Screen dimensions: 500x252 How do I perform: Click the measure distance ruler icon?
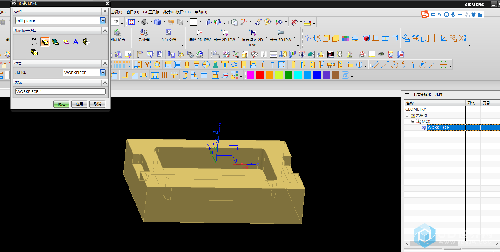[x=307, y=22]
